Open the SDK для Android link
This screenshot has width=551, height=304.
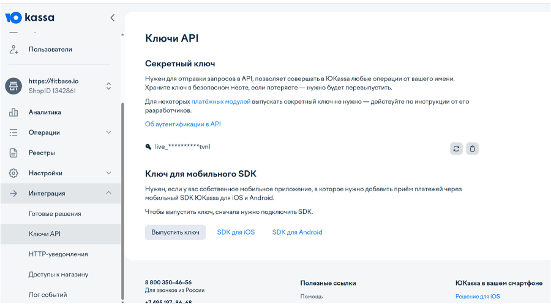click(298, 232)
